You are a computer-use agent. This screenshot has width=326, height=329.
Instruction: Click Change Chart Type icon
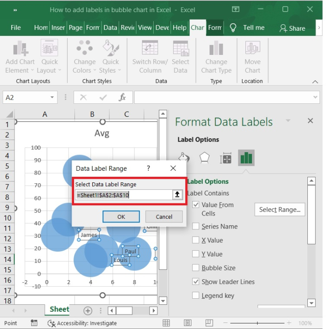(x=216, y=48)
